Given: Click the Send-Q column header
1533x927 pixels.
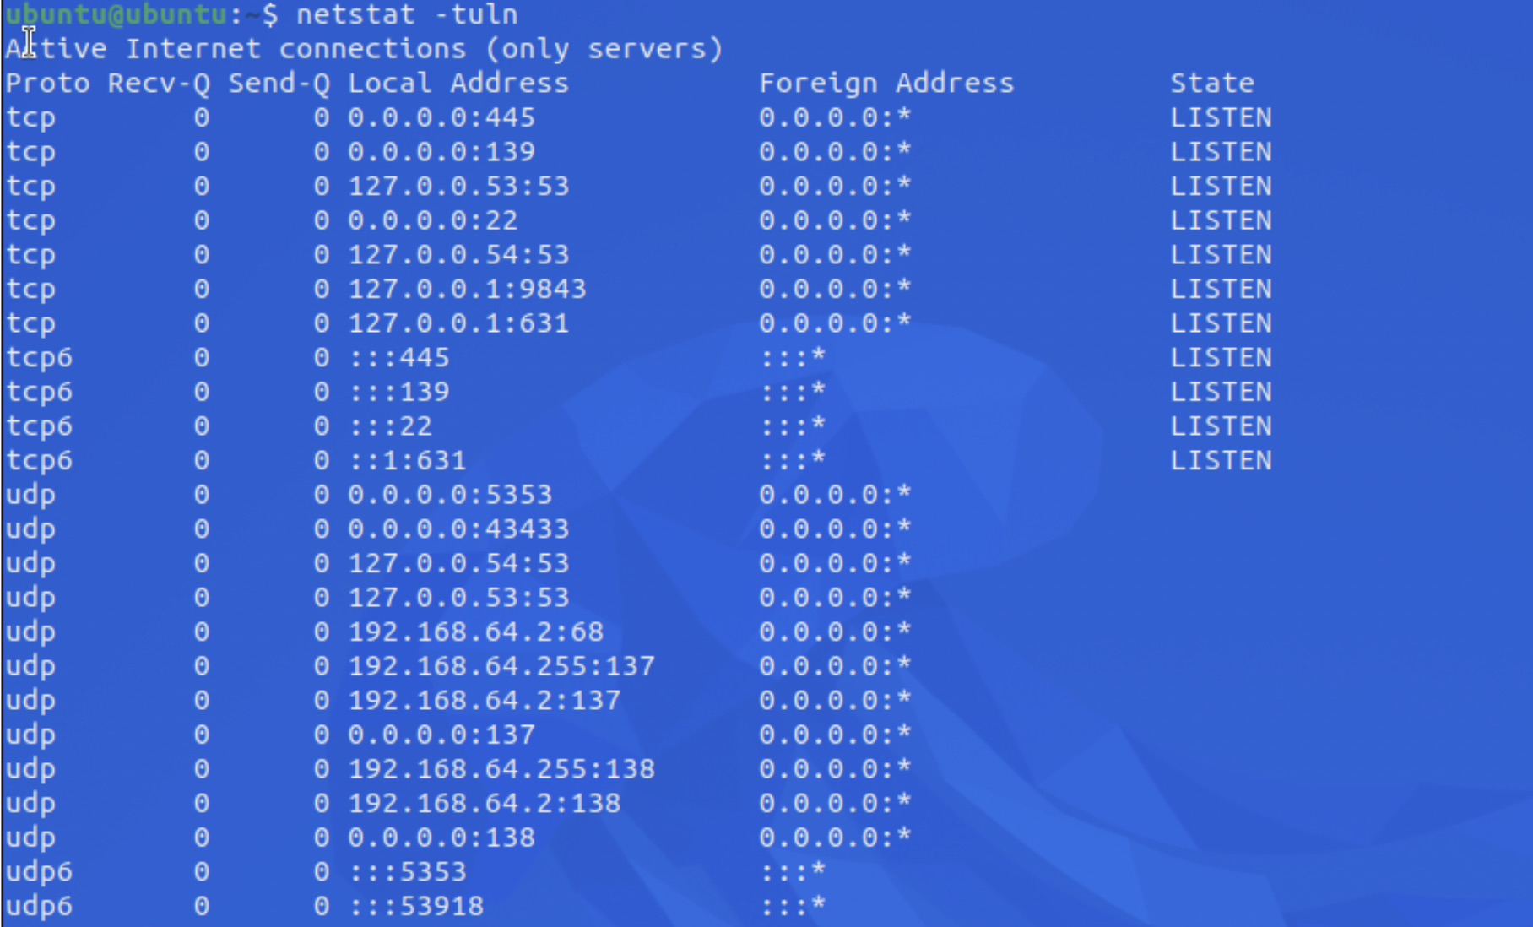Looking at the screenshot, I should (279, 84).
